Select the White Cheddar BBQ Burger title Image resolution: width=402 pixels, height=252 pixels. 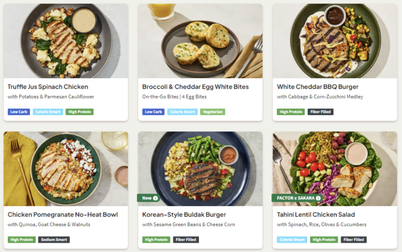pos(318,87)
